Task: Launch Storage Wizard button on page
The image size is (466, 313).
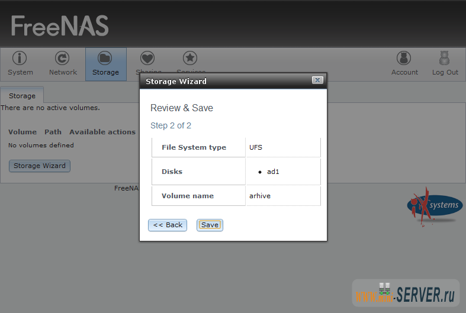Action: [40, 166]
